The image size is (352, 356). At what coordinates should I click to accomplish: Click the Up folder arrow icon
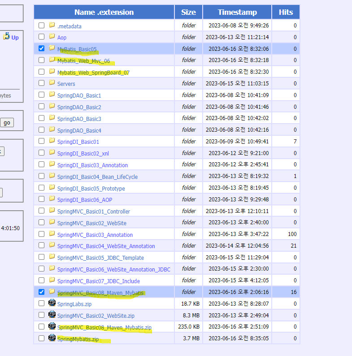pos(7,36)
